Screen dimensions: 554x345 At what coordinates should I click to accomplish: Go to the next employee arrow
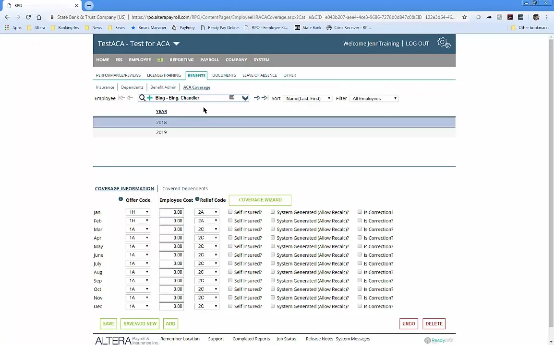[x=256, y=98]
